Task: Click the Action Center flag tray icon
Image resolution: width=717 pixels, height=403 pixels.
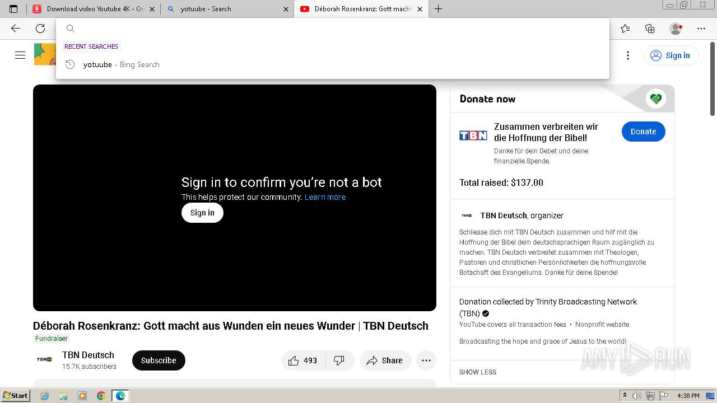Action: tap(663, 396)
